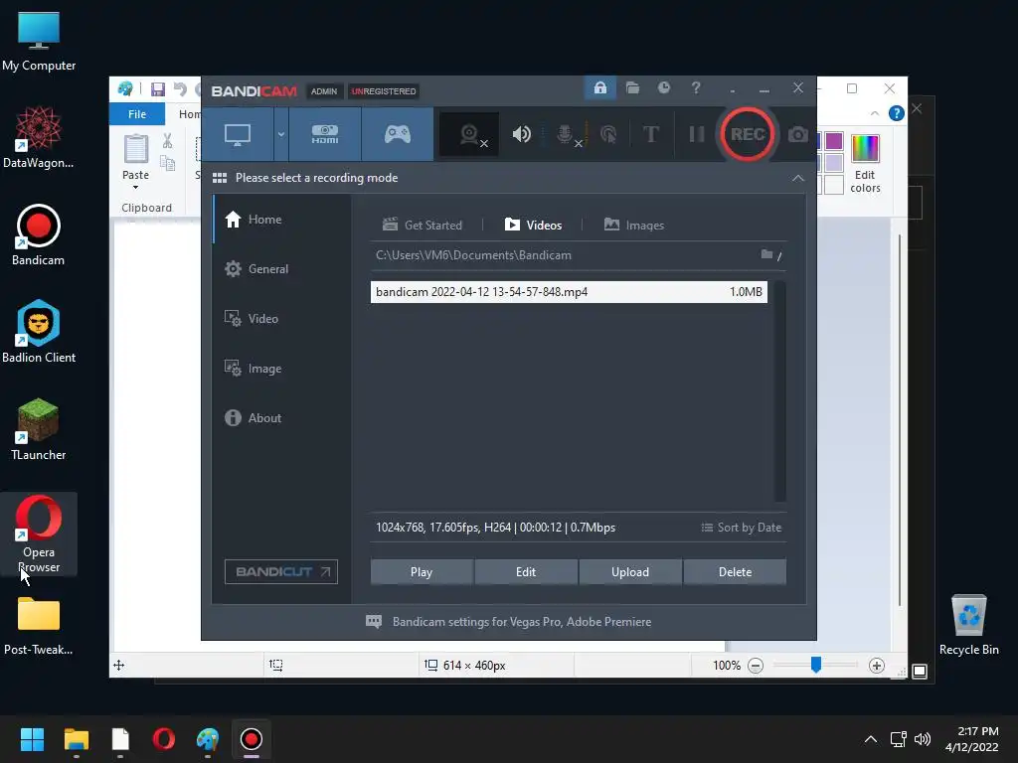Click the output path C:\Users\VM6\Documents\Bandicam
1018x763 pixels.
tap(473, 255)
